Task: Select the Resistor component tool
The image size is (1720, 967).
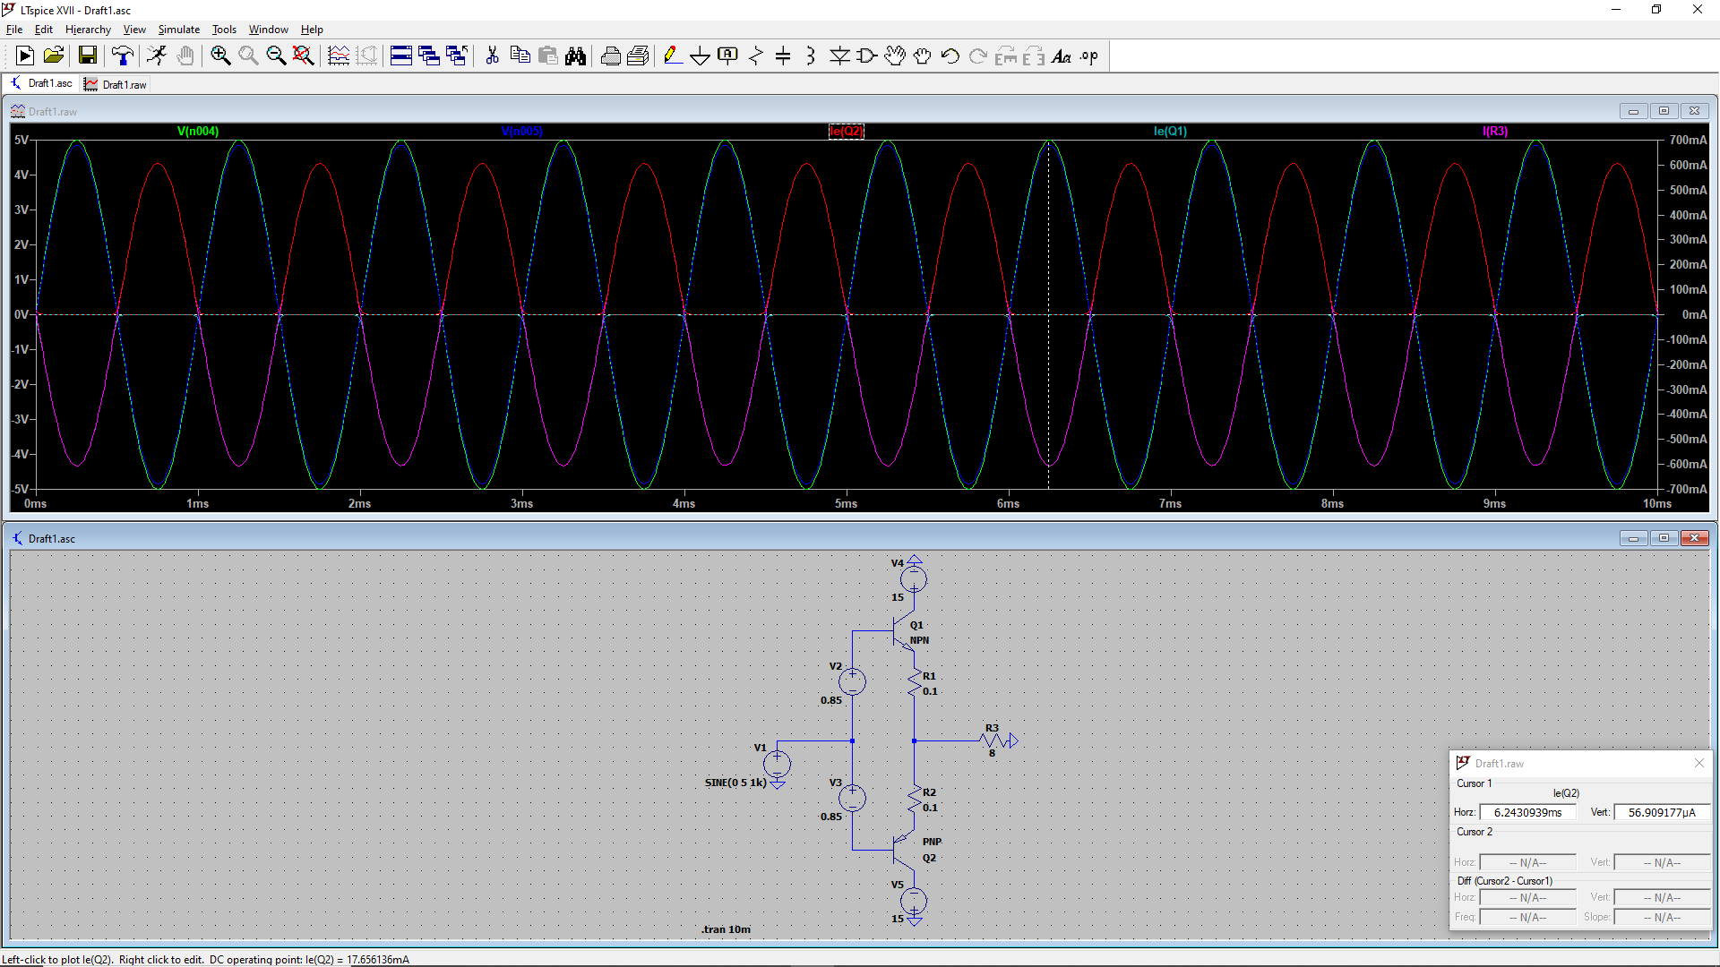Action: pos(756,56)
